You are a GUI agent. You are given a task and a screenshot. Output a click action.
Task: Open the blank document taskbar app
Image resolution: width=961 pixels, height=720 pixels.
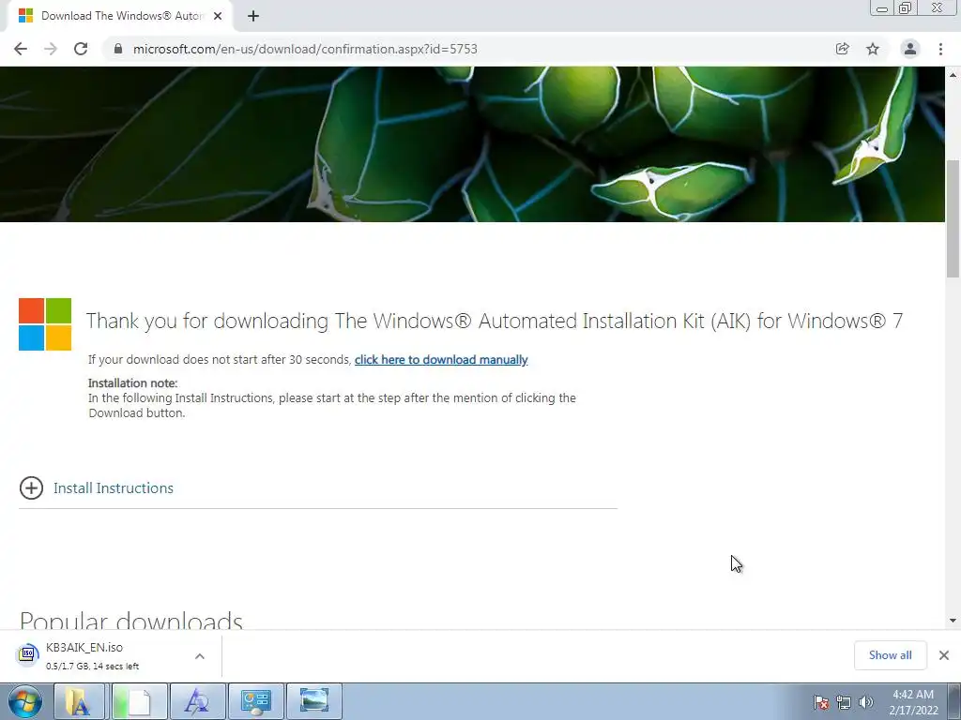click(139, 701)
